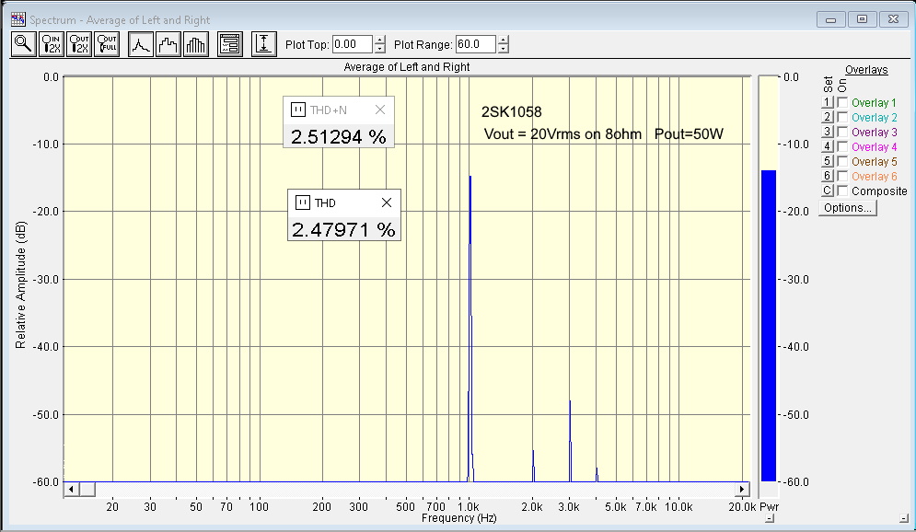Pause the THD+N meter readout
The image size is (916, 532).
tap(297, 110)
